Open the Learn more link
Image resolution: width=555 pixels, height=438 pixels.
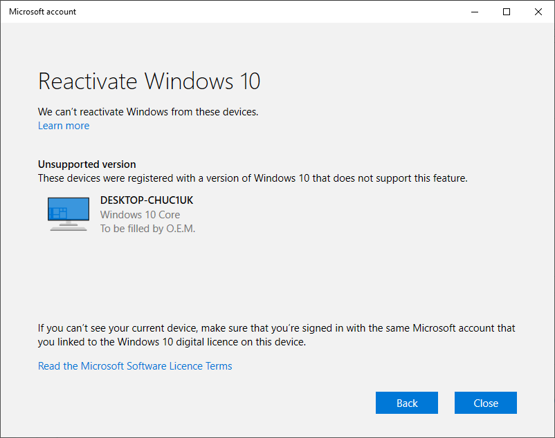pyautogui.click(x=64, y=126)
